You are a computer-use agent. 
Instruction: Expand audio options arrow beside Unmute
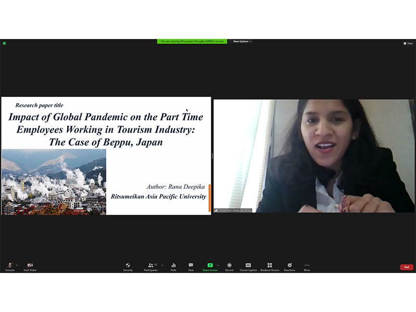tap(17, 265)
